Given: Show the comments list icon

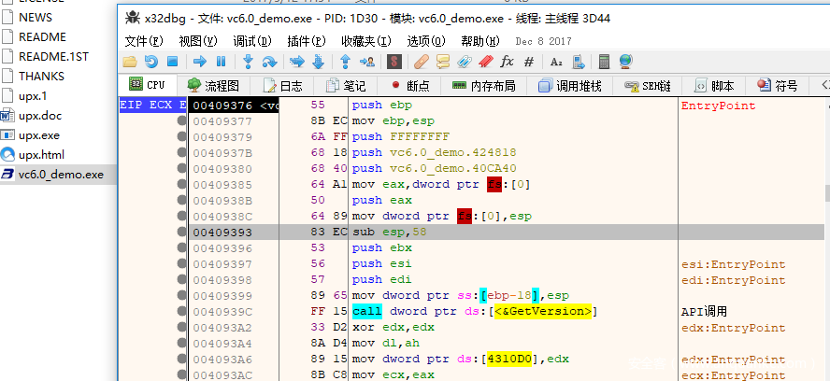Looking at the screenshot, I should point(442,62).
